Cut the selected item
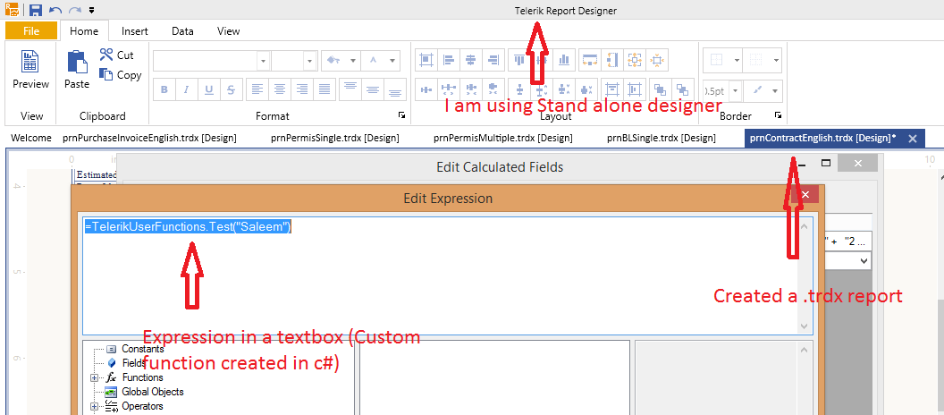The width and height of the screenshot is (944, 415). (x=117, y=55)
